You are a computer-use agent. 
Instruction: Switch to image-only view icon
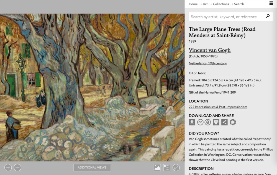point(157,168)
